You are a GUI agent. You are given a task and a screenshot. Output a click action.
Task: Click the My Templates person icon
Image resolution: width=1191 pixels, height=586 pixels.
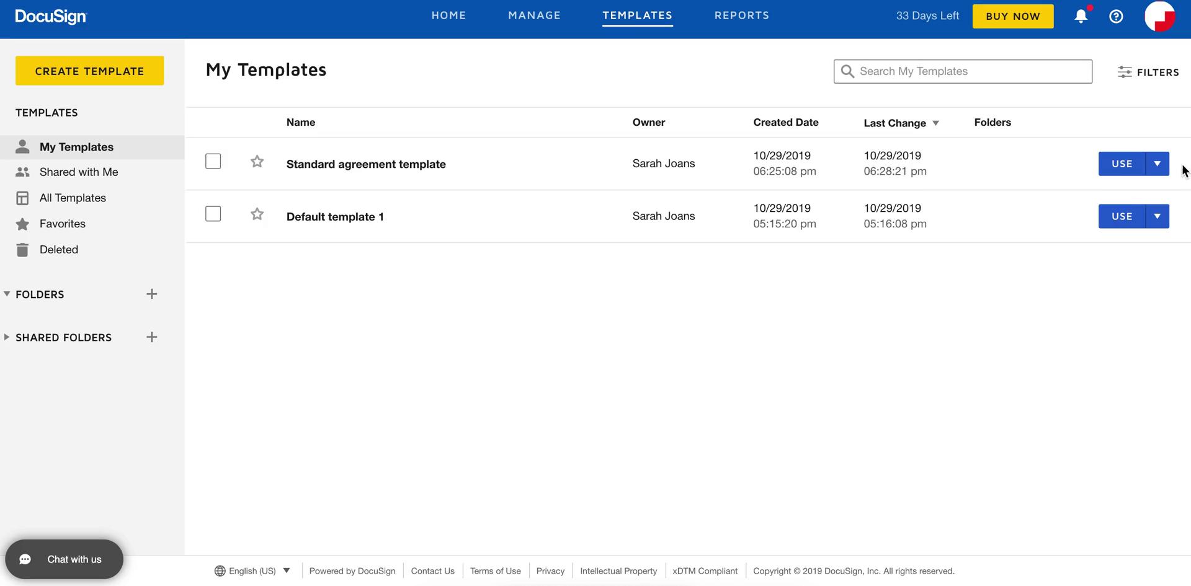click(22, 147)
